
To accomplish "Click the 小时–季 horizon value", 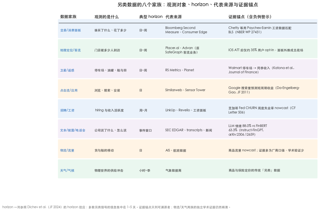I will coord(145,170).
